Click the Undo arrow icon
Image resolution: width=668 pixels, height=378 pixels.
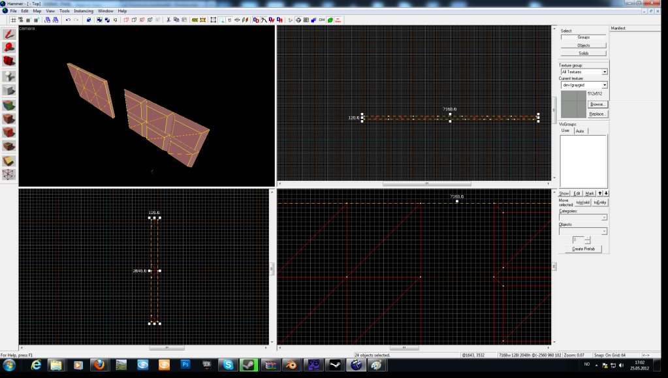(68, 20)
